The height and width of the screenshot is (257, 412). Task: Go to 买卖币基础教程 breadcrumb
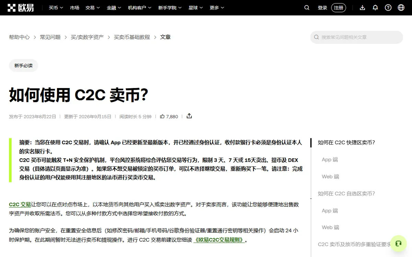tap(132, 37)
